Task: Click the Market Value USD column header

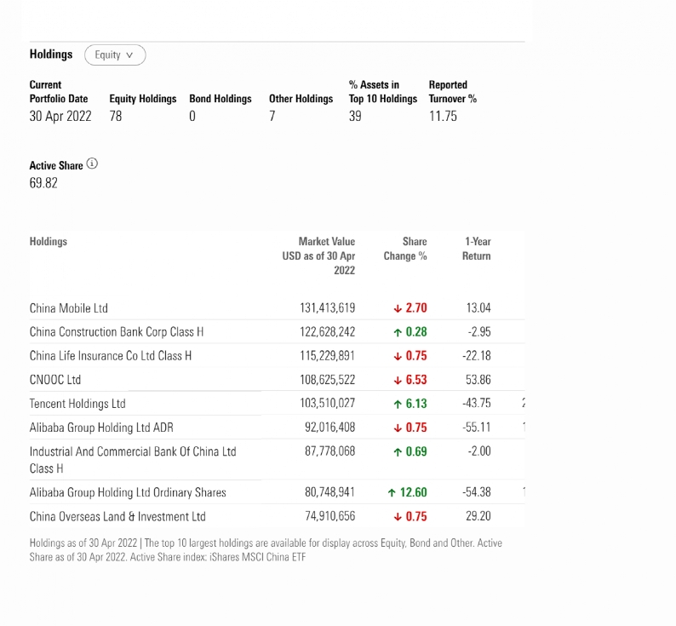Action: [x=318, y=256]
